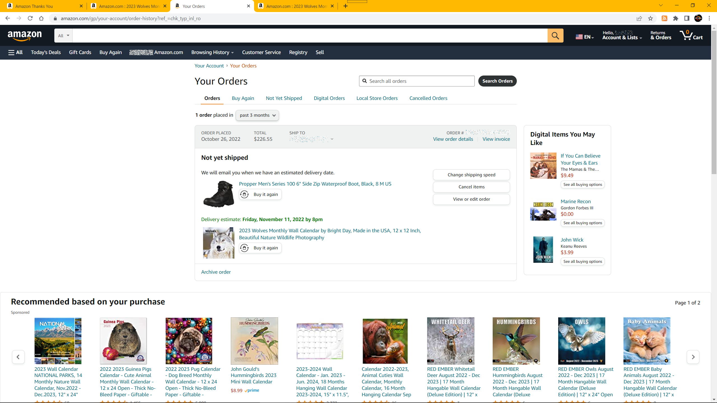Viewport: 717px width, 403px height.
Task: Expand the Ship To address chevron
Action: coord(332,139)
